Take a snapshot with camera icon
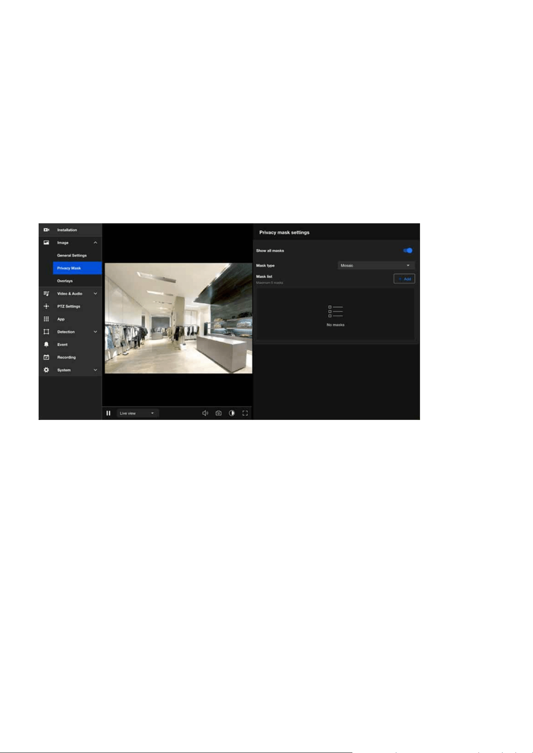This screenshot has width=533, height=753. click(218, 413)
